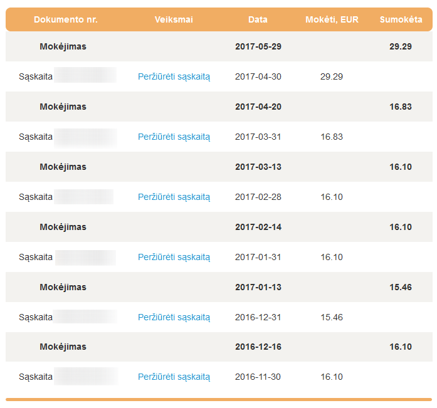Image resolution: width=437 pixels, height=408 pixels.
Task: Select the paid amount 15.46 in bold
Action: pyautogui.click(x=401, y=287)
